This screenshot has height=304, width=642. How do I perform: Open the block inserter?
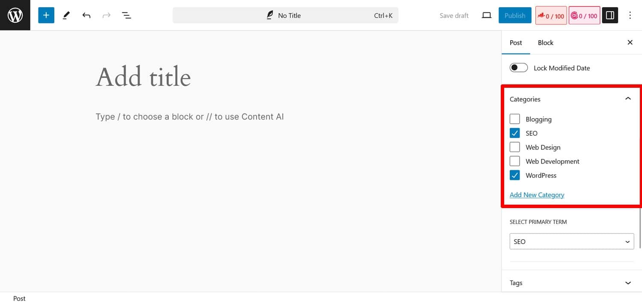pyautogui.click(x=46, y=15)
